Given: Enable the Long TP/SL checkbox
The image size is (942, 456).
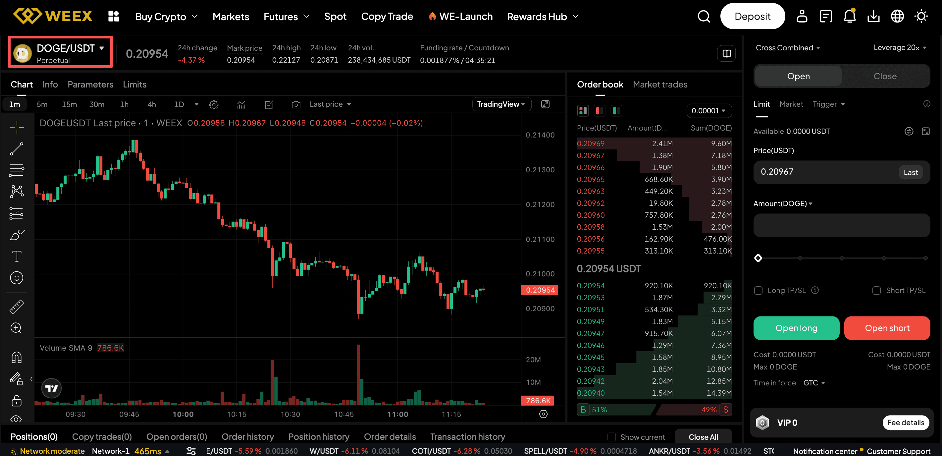Looking at the screenshot, I should click(x=759, y=290).
